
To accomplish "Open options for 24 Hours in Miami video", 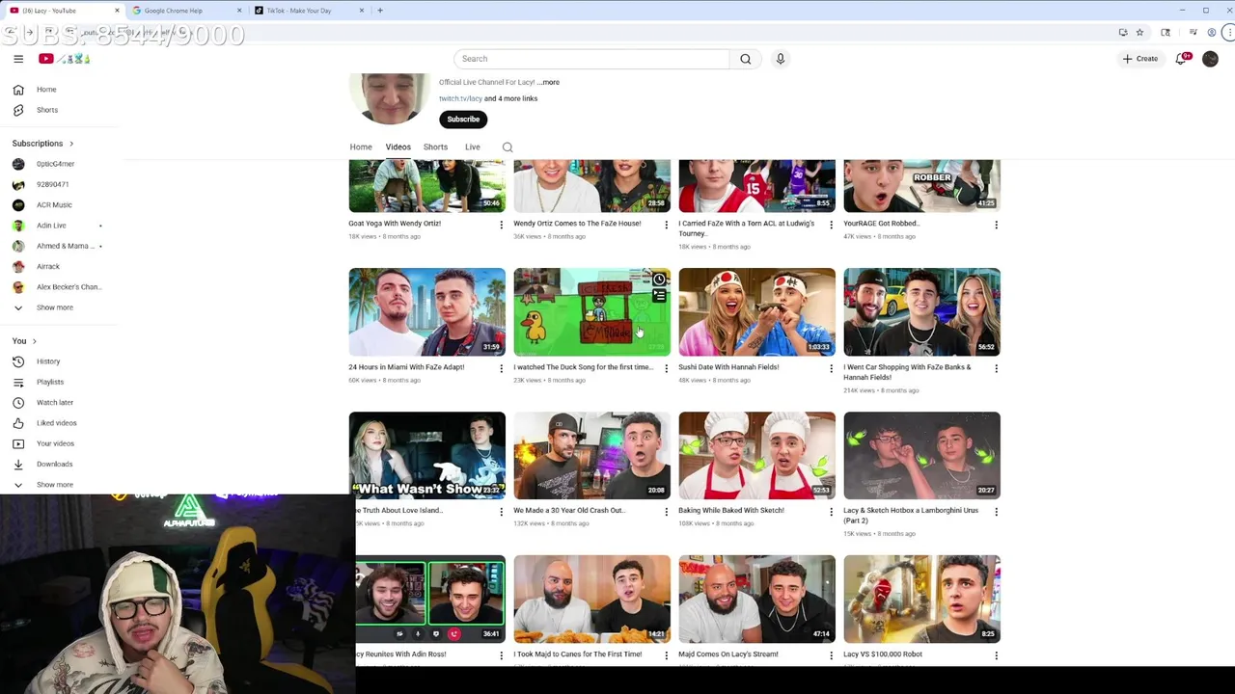I will pyautogui.click(x=501, y=368).
